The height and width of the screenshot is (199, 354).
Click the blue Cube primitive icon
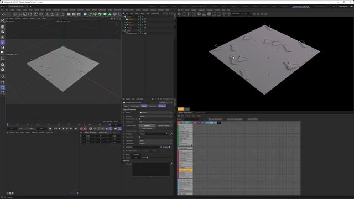click(85, 14)
